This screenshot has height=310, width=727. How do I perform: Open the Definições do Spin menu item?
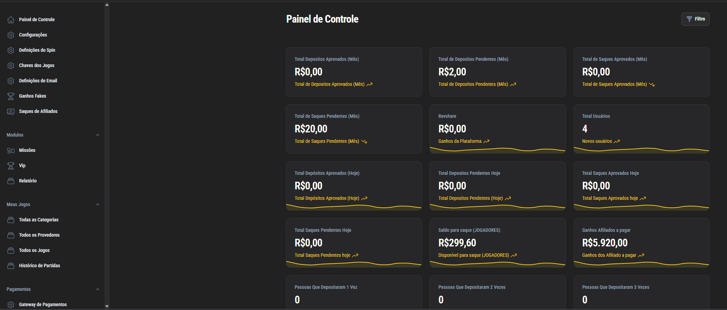pos(37,50)
